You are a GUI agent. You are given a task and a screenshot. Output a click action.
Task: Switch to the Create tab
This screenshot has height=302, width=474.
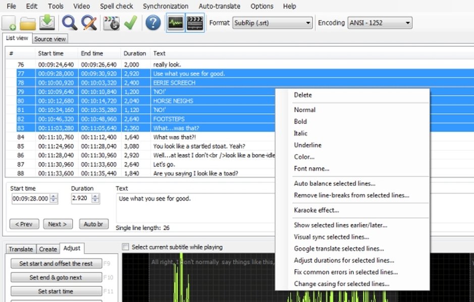(48, 249)
